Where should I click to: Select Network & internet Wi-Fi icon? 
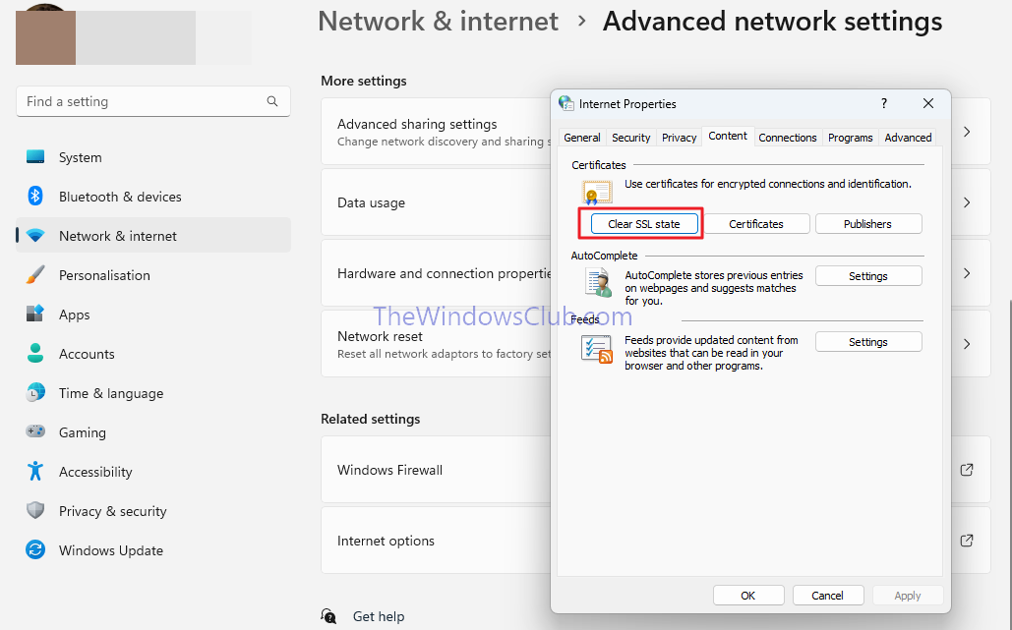(x=35, y=236)
